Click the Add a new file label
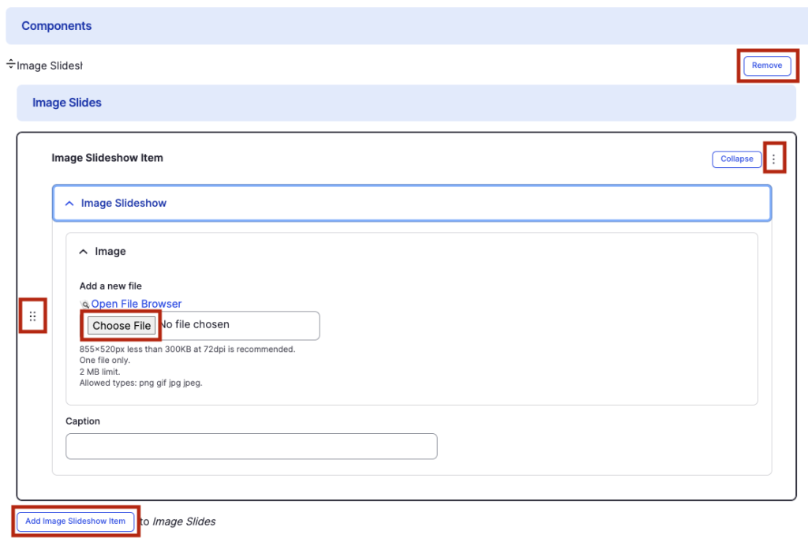Viewport: 808px width, 542px height. (110, 286)
